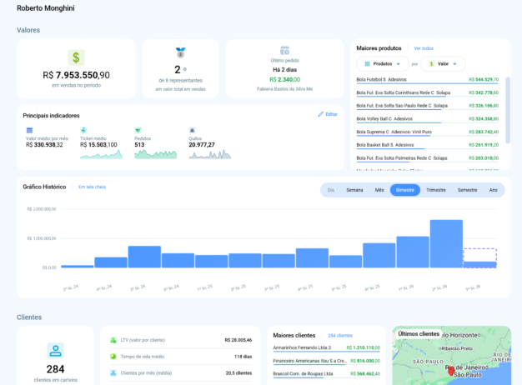Click the Ticket médio sparkline chart
The height and width of the screenshot is (385, 522).
(101, 154)
